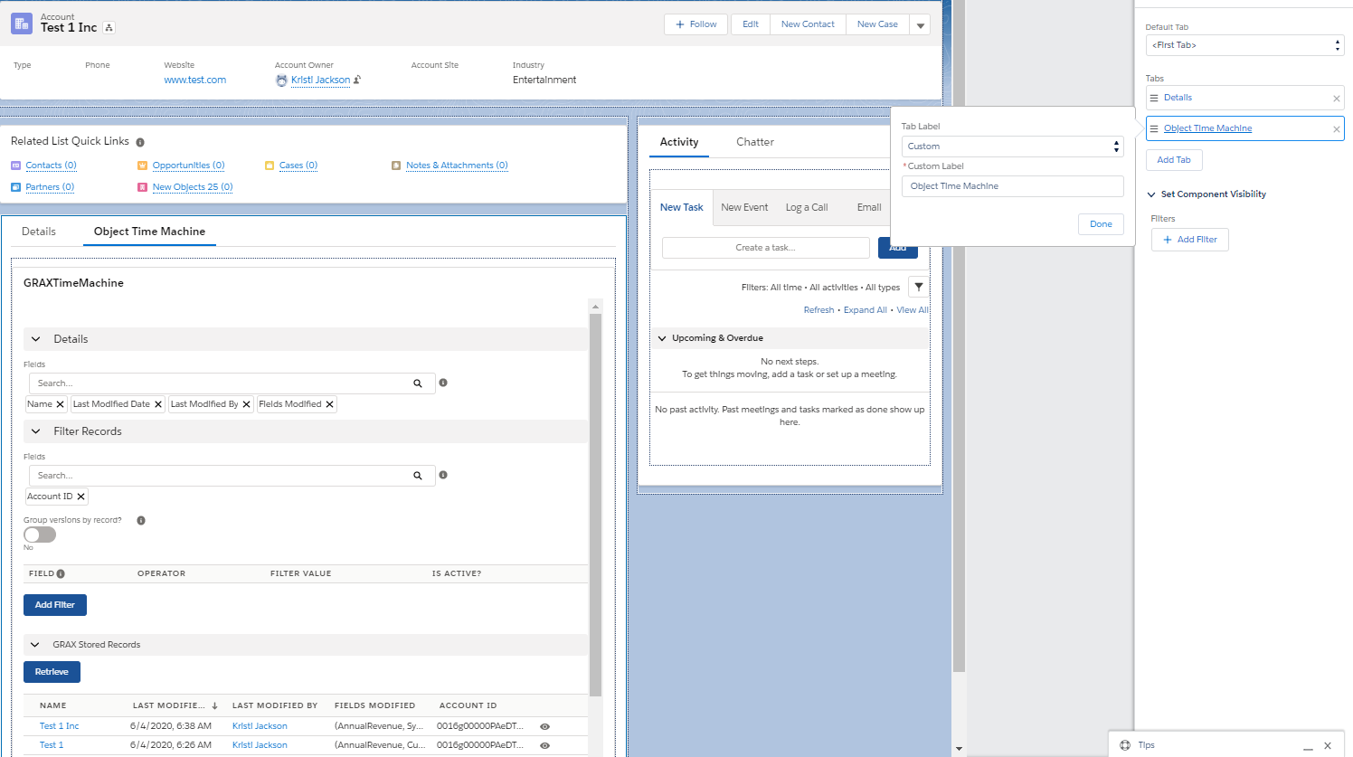Click Add Filter under Set Component Visibility
Screen dimensions: 1353x757
[1190, 240]
